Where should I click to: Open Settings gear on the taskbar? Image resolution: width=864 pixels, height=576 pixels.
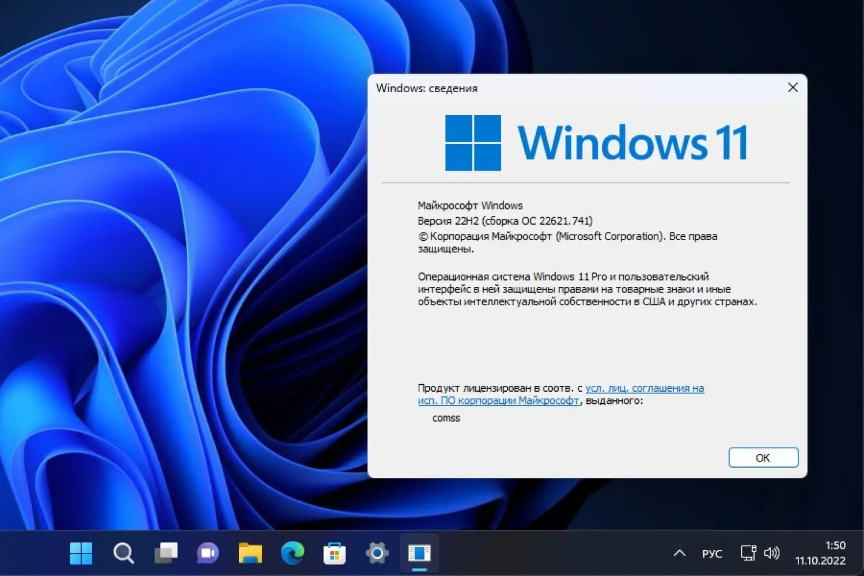click(x=377, y=554)
